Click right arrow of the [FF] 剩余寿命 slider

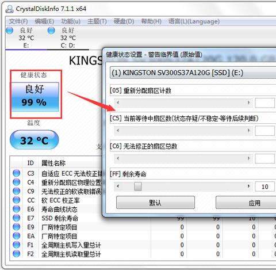(249, 186)
